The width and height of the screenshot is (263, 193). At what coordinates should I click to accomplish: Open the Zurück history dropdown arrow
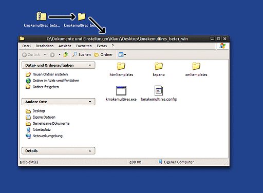click(45, 54)
